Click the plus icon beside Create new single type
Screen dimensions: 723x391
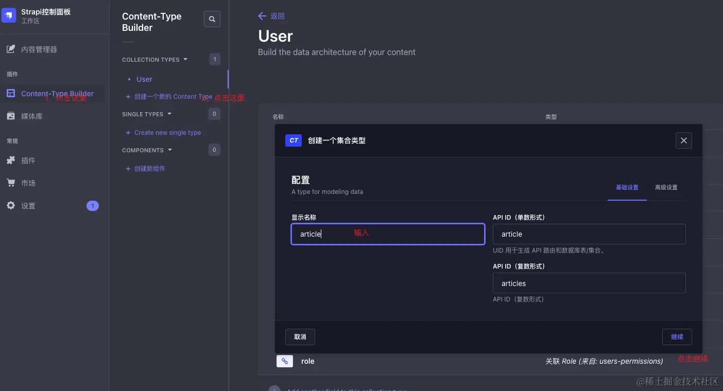128,133
